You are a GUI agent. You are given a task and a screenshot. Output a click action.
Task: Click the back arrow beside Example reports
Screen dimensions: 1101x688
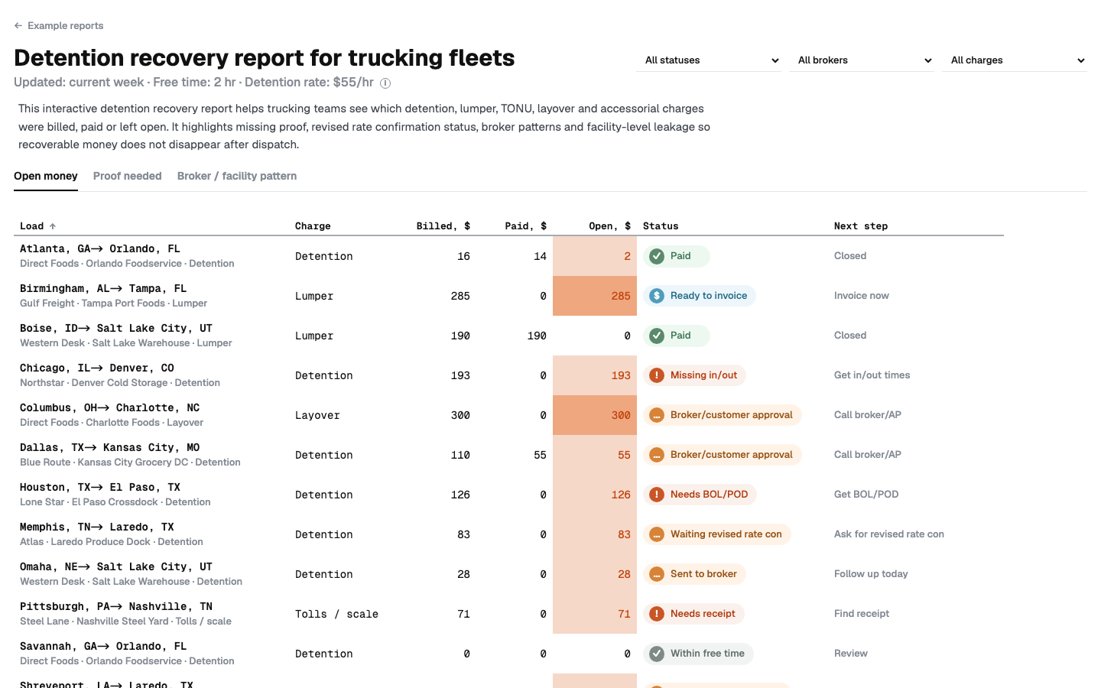[18, 26]
